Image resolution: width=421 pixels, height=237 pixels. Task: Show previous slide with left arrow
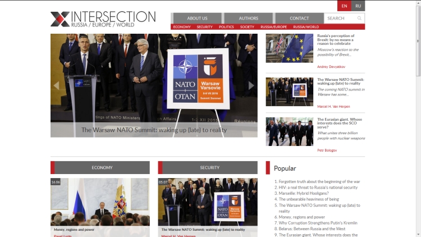(56, 85)
